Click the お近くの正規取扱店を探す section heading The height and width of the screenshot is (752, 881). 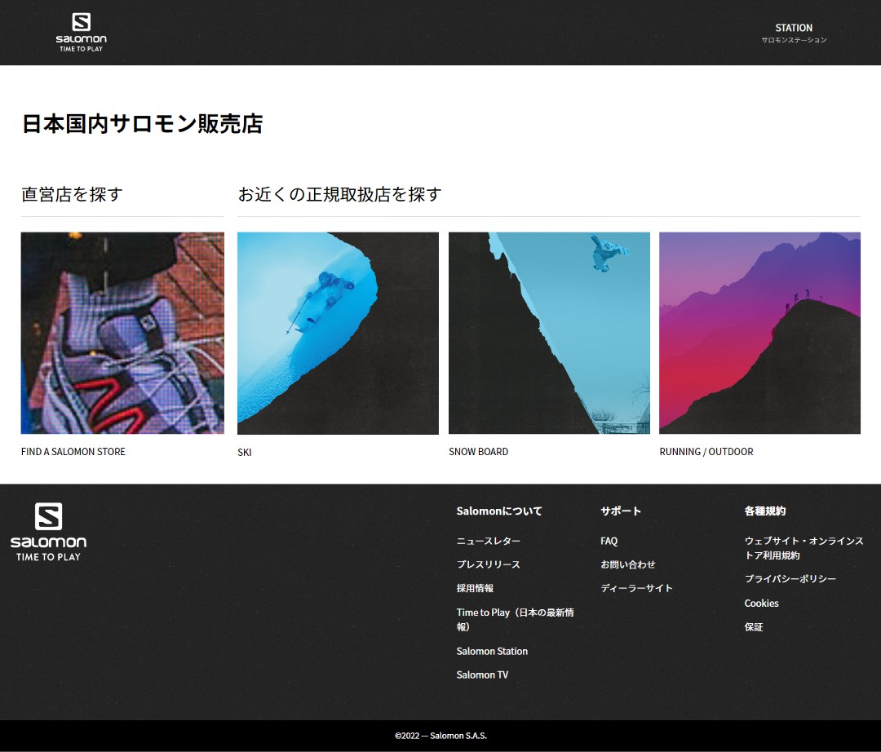(339, 194)
